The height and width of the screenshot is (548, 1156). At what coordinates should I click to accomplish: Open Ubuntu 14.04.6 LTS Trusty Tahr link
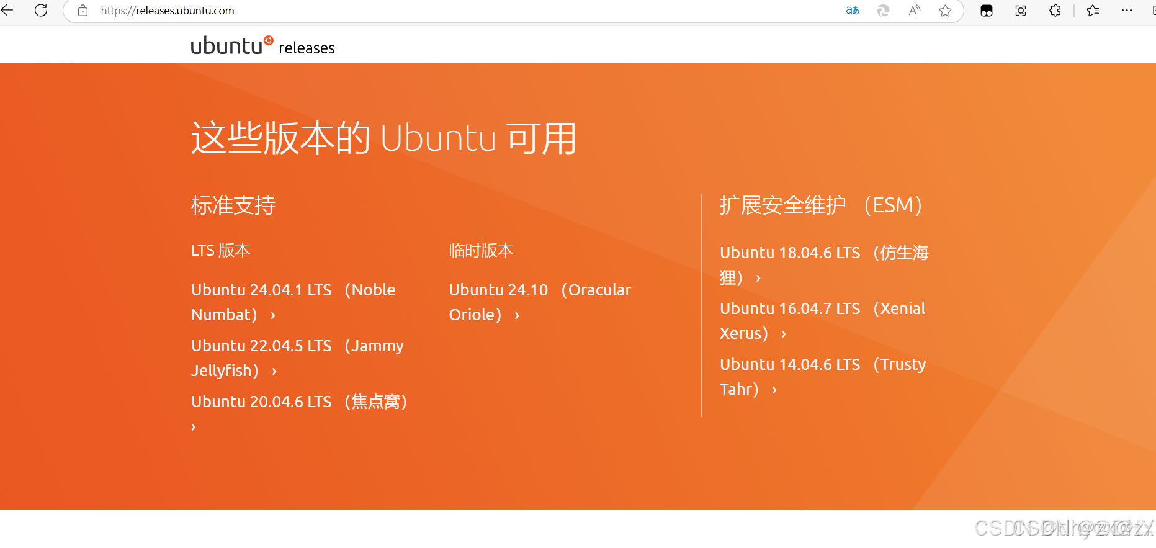(x=823, y=377)
